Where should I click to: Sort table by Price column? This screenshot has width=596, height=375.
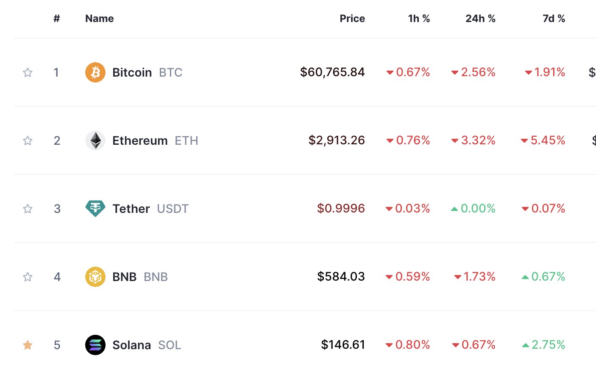coord(352,19)
